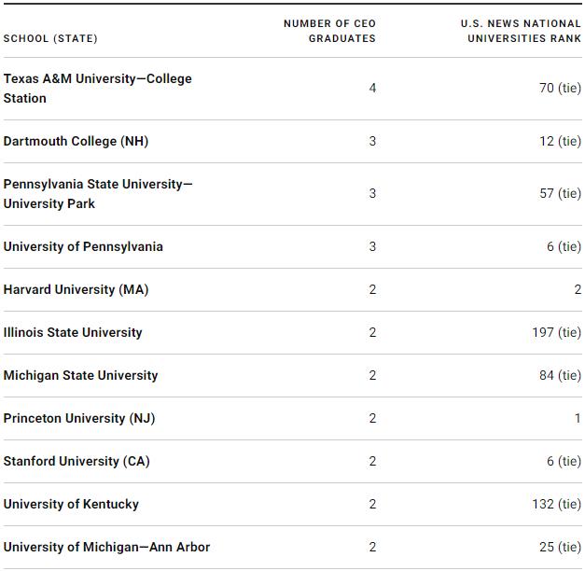
Task: Click the School (State) column header
Action: click(50, 38)
